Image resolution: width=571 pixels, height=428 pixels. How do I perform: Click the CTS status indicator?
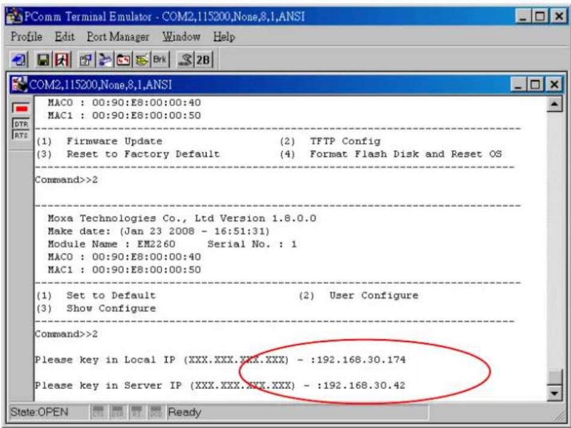99,412
